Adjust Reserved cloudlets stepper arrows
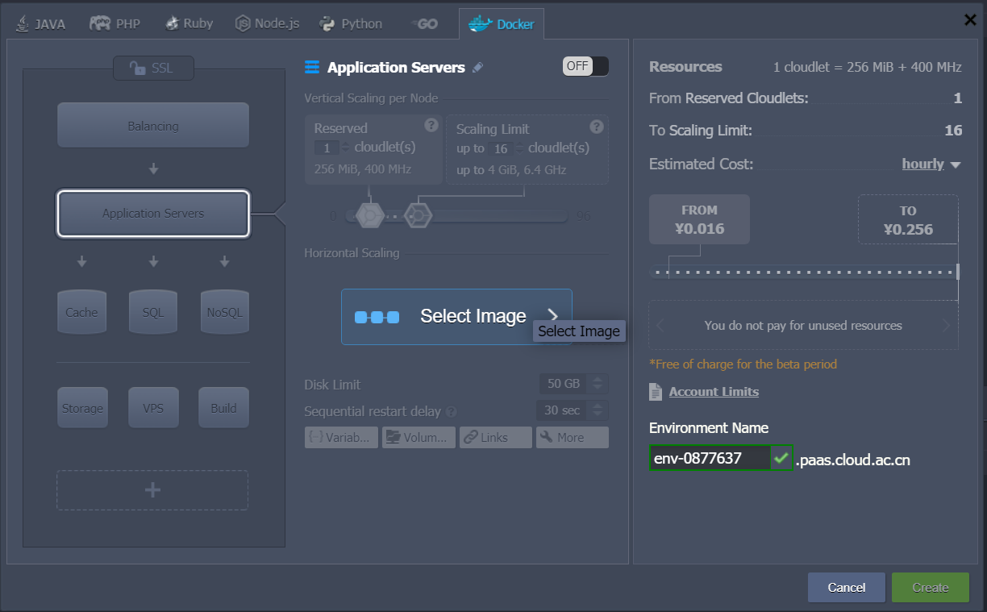987x612 pixels. tap(346, 148)
